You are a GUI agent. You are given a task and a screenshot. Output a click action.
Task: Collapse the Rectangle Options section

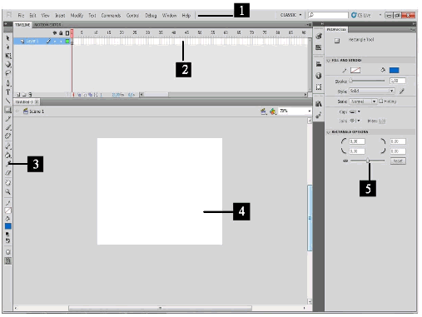pyautogui.click(x=329, y=132)
